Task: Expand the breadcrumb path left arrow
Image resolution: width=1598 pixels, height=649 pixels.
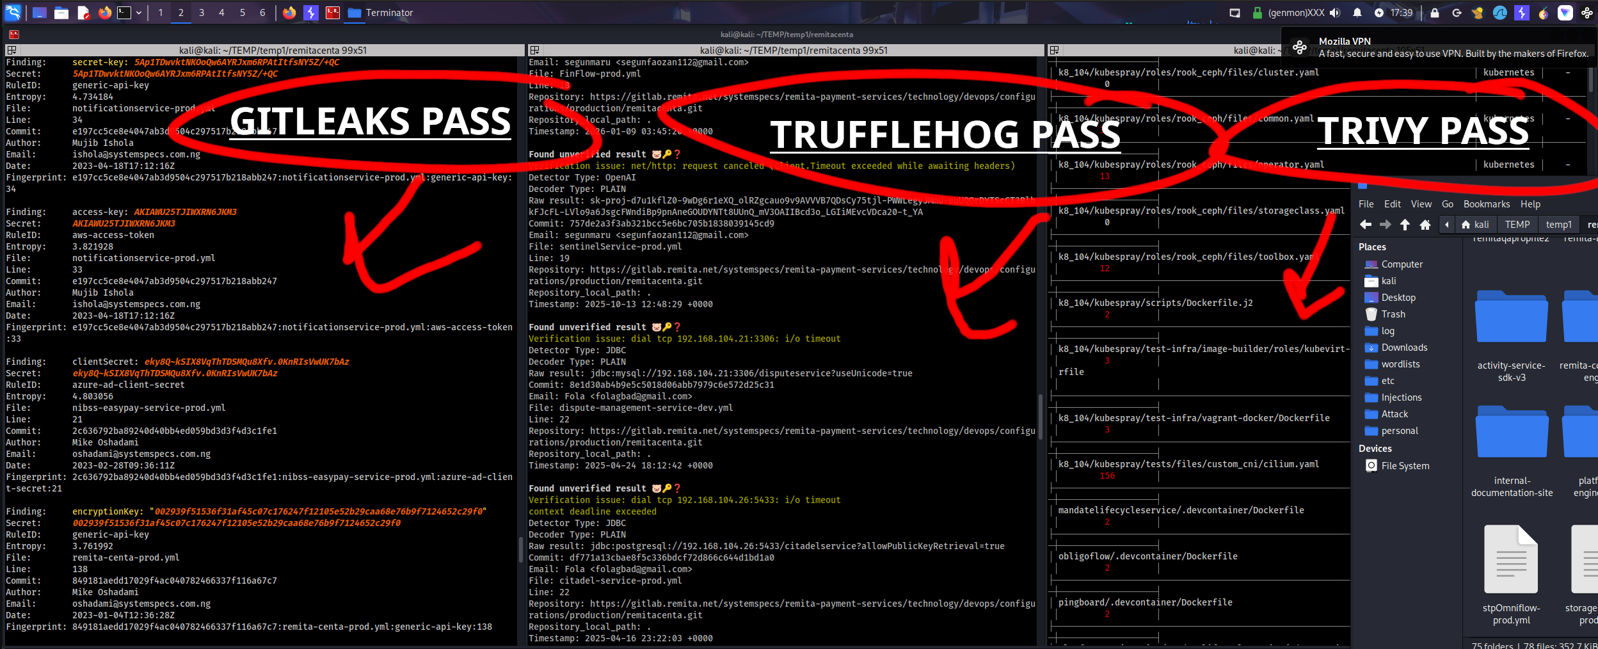Action: (x=1446, y=224)
